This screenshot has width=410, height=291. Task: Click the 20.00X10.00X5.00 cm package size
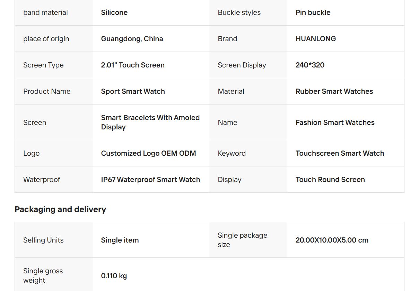[x=332, y=240]
